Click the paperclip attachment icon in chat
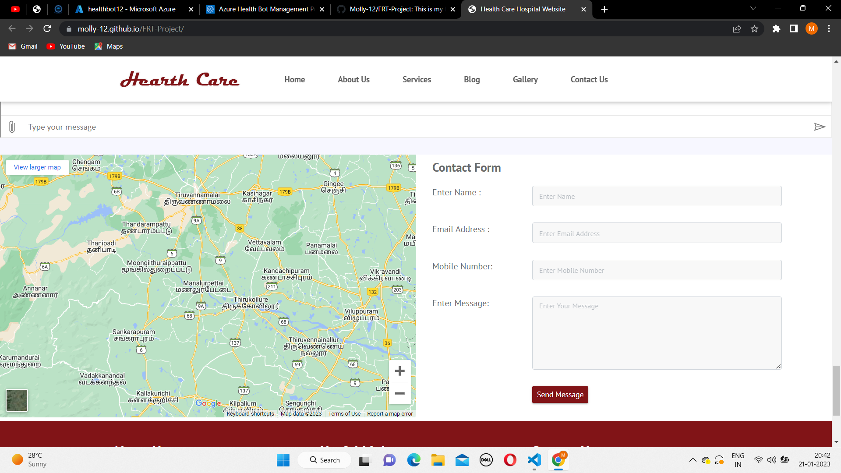This screenshot has height=473, width=841. tap(12, 127)
